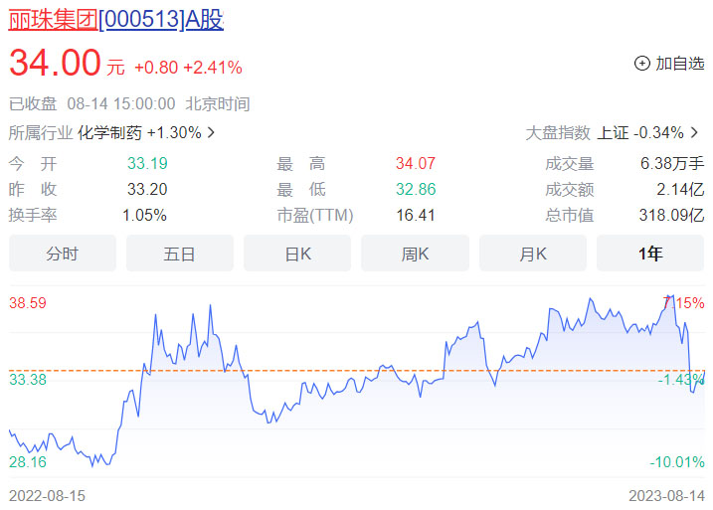The height and width of the screenshot is (510, 713).
Task: Click the chart axis label 33.38
Action: (28, 380)
